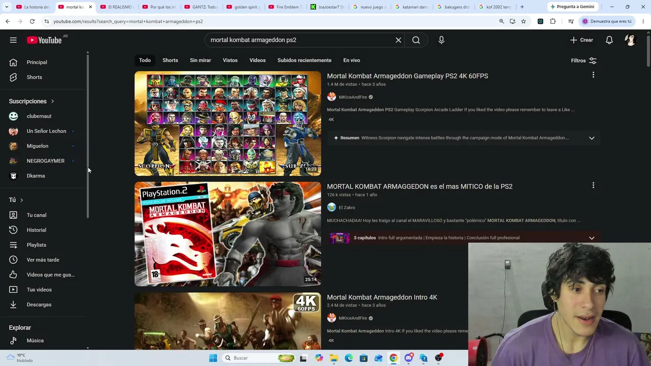Open the YouTube guide hamburger menu

(x=13, y=40)
